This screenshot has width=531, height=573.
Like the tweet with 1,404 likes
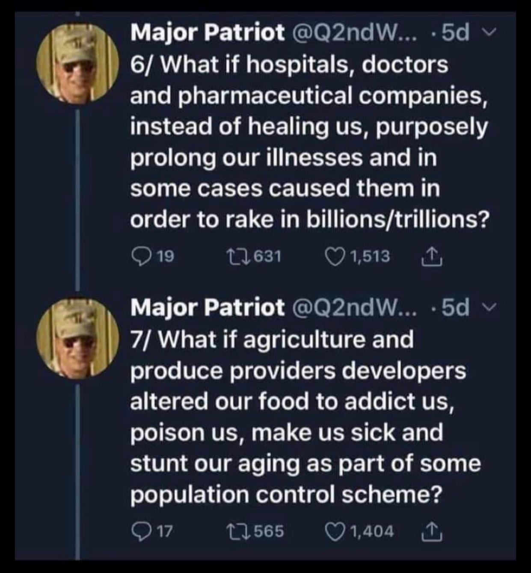pos(335,531)
